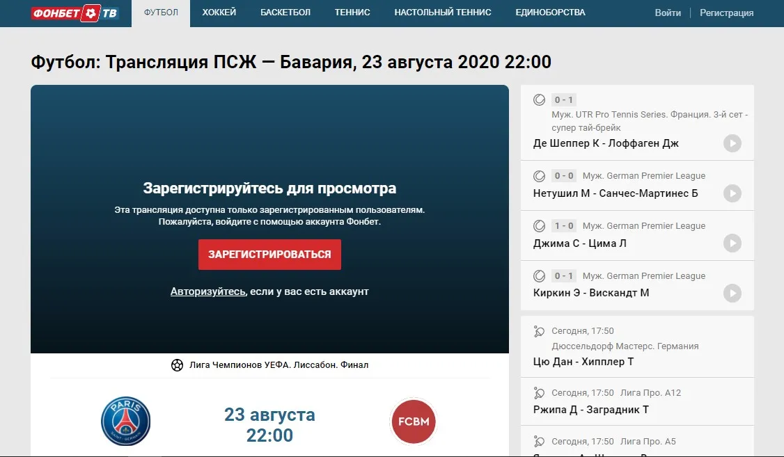Open the Регистрация link in the header
Image resolution: width=784 pixels, height=457 pixels.
pos(726,13)
